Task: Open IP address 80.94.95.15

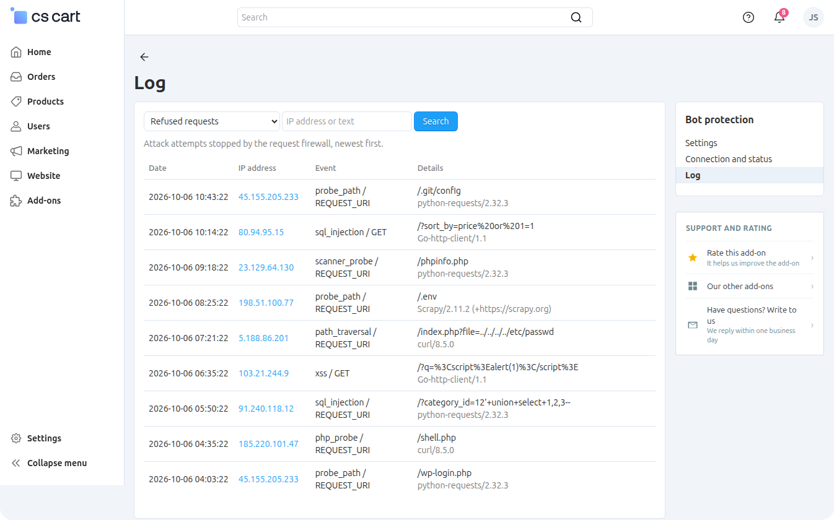Action: coord(261,232)
